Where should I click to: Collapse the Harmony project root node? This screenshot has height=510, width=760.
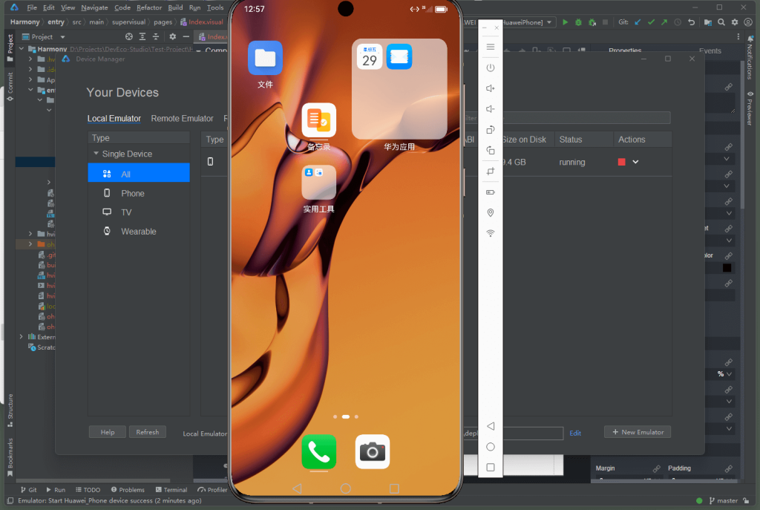[x=22, y=49]
